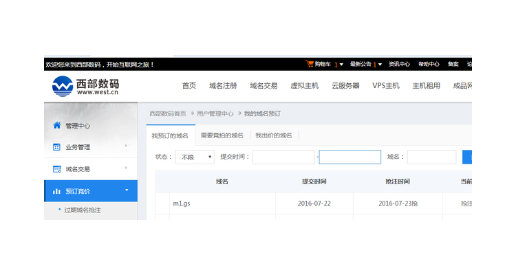
Task: Open 主机租用 navigation item
Action: click(x=426, y=86)
